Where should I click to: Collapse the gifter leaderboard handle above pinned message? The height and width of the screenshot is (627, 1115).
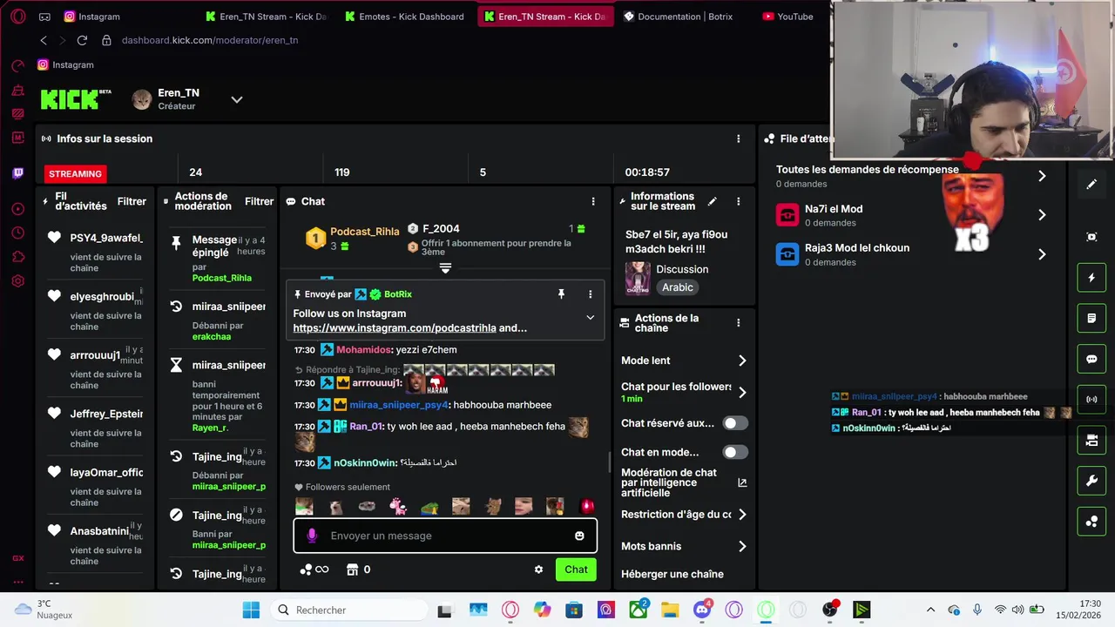(445, 267)
